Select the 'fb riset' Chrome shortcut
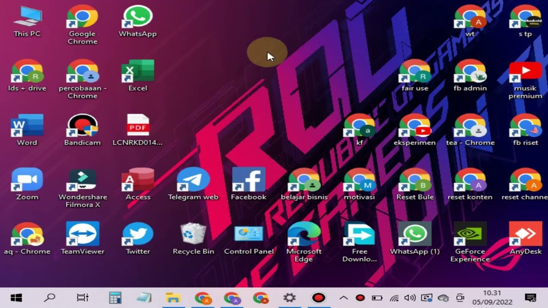 pos(525,130)
